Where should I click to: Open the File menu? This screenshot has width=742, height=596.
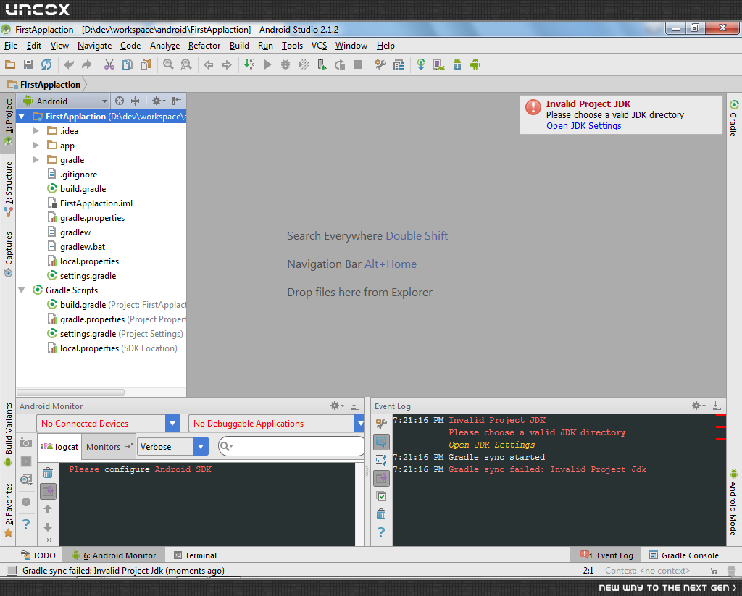tap(11, 46)
